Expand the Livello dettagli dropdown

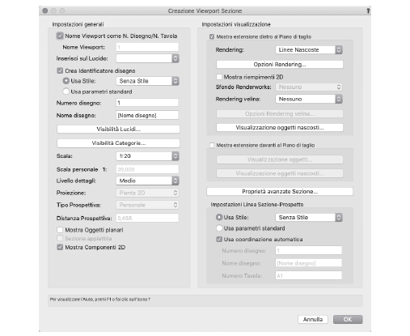click(147, 181)
